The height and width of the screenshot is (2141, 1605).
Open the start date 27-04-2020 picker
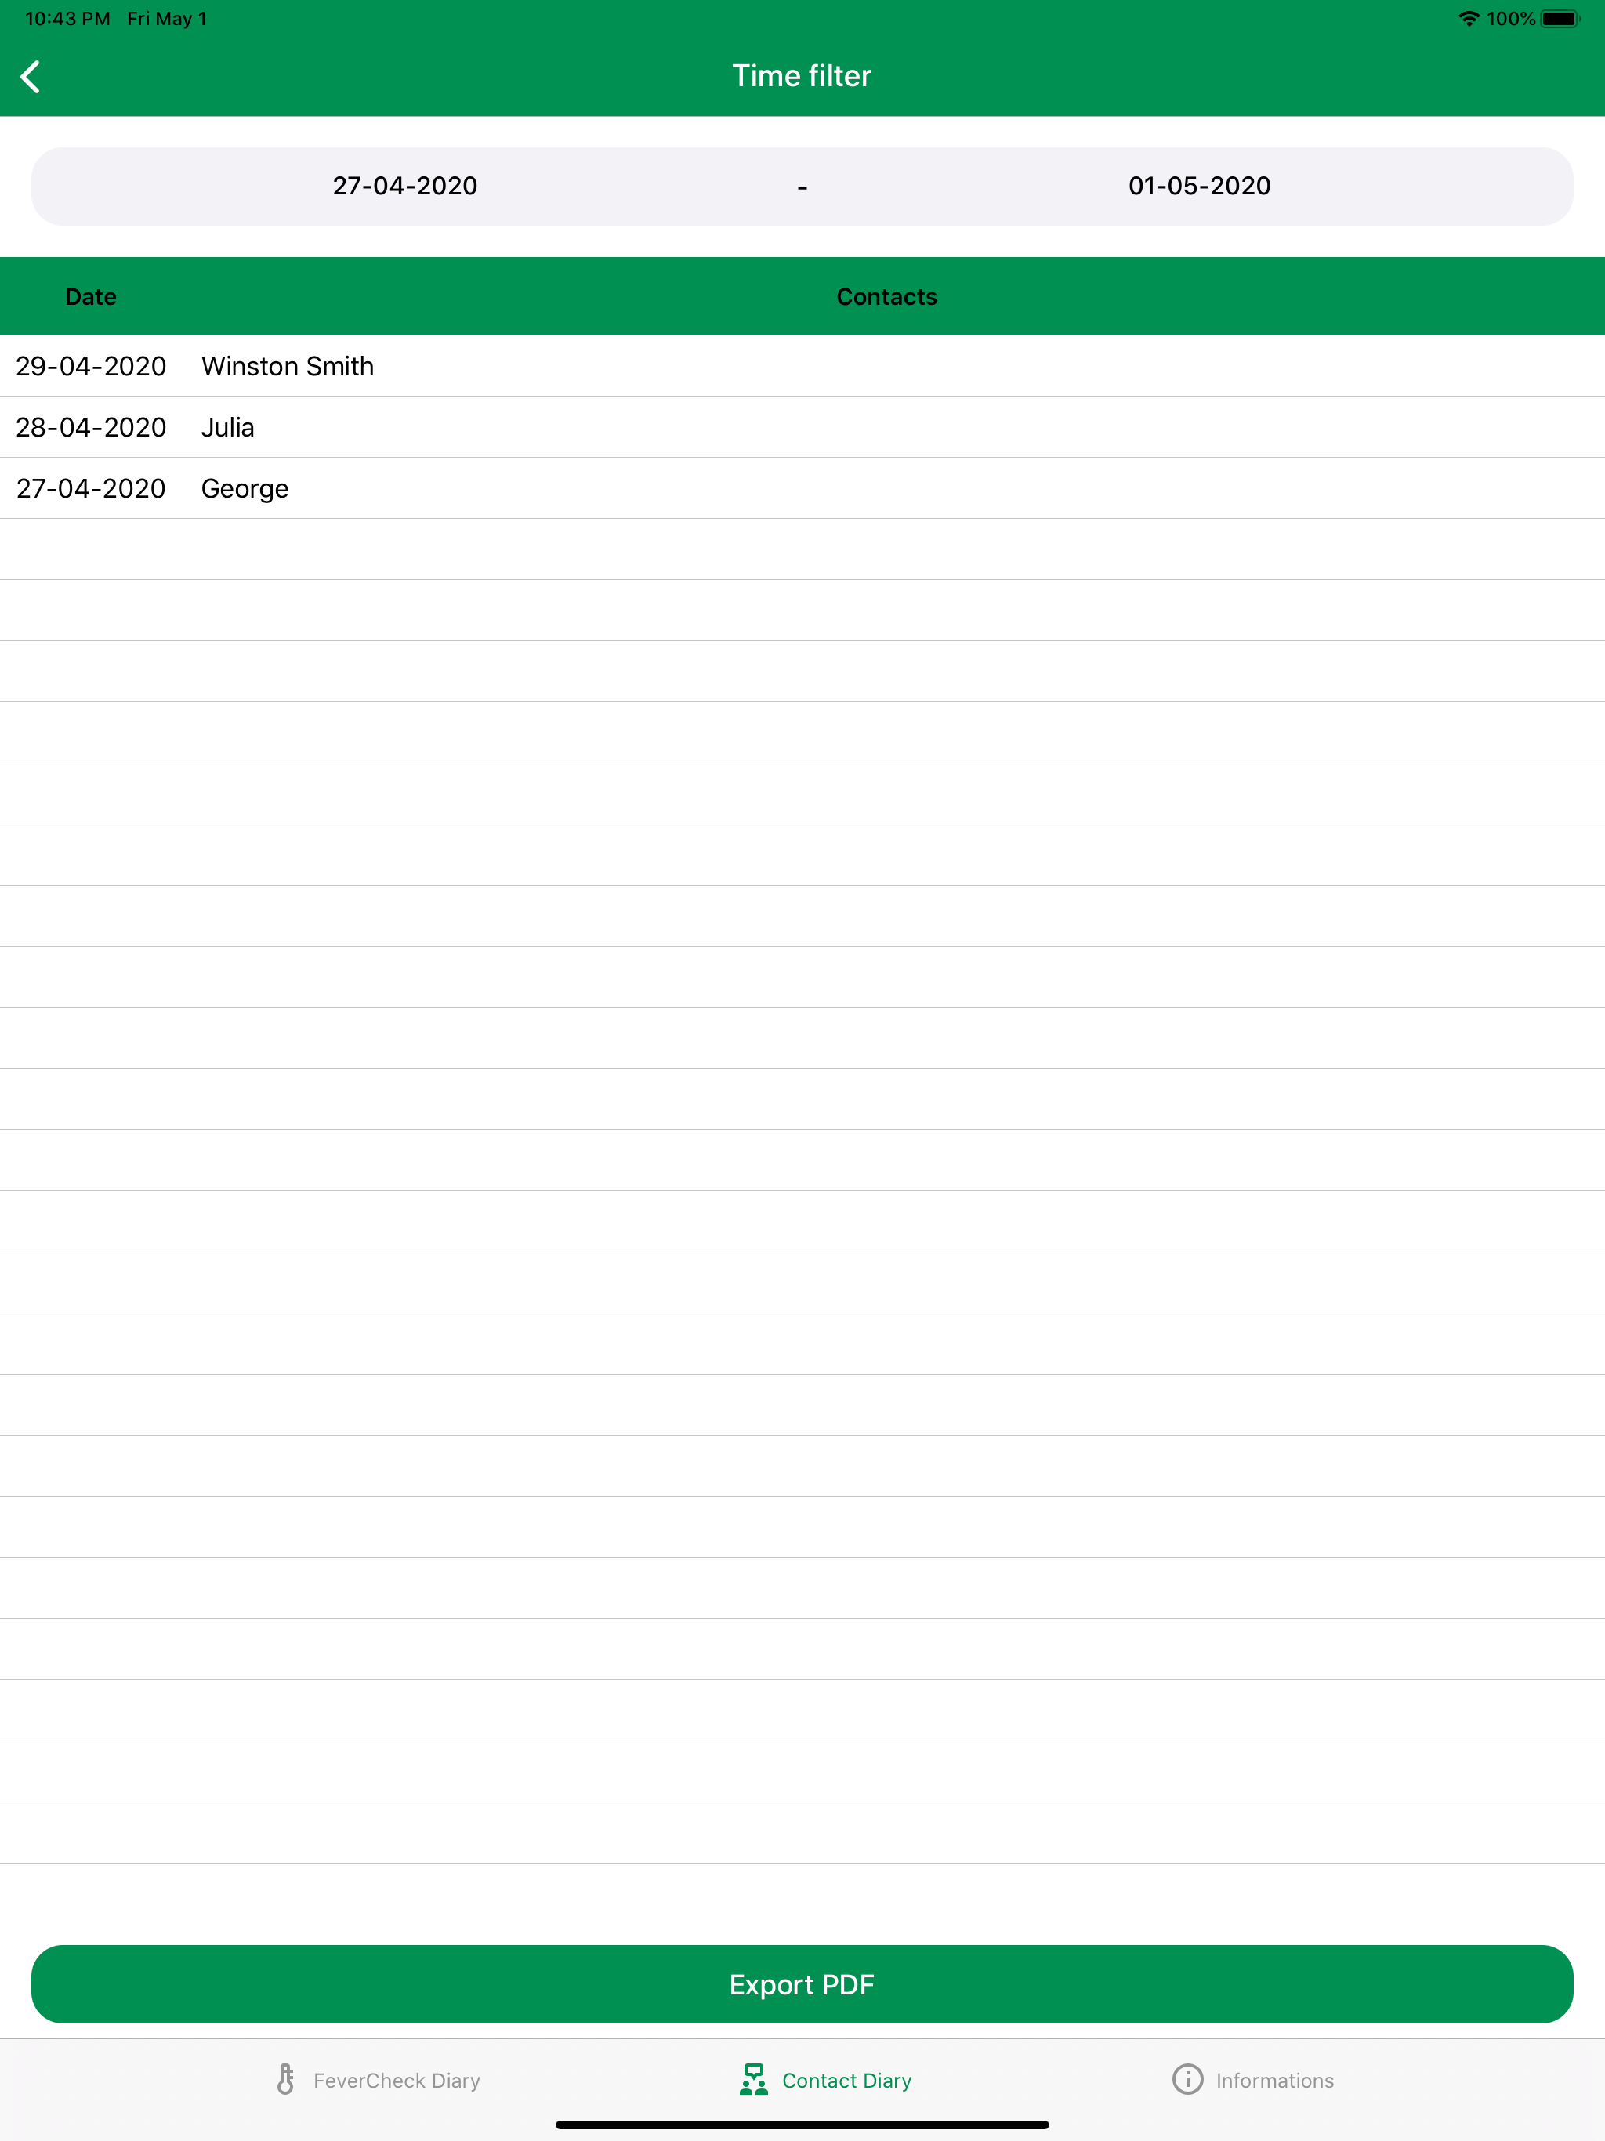click(x=404, y=186)
